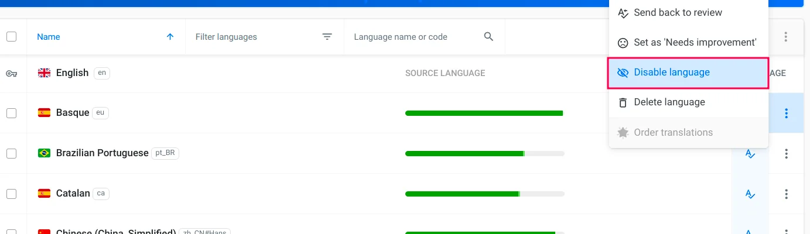This screenshot has height=234, width=810.
Task: Select Set as 'Needs improvement'
Action: (x=695, y=43)
